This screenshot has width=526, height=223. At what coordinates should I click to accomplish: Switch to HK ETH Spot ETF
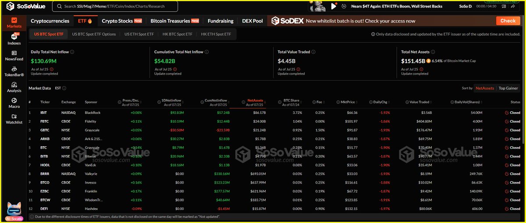point(216,34)
